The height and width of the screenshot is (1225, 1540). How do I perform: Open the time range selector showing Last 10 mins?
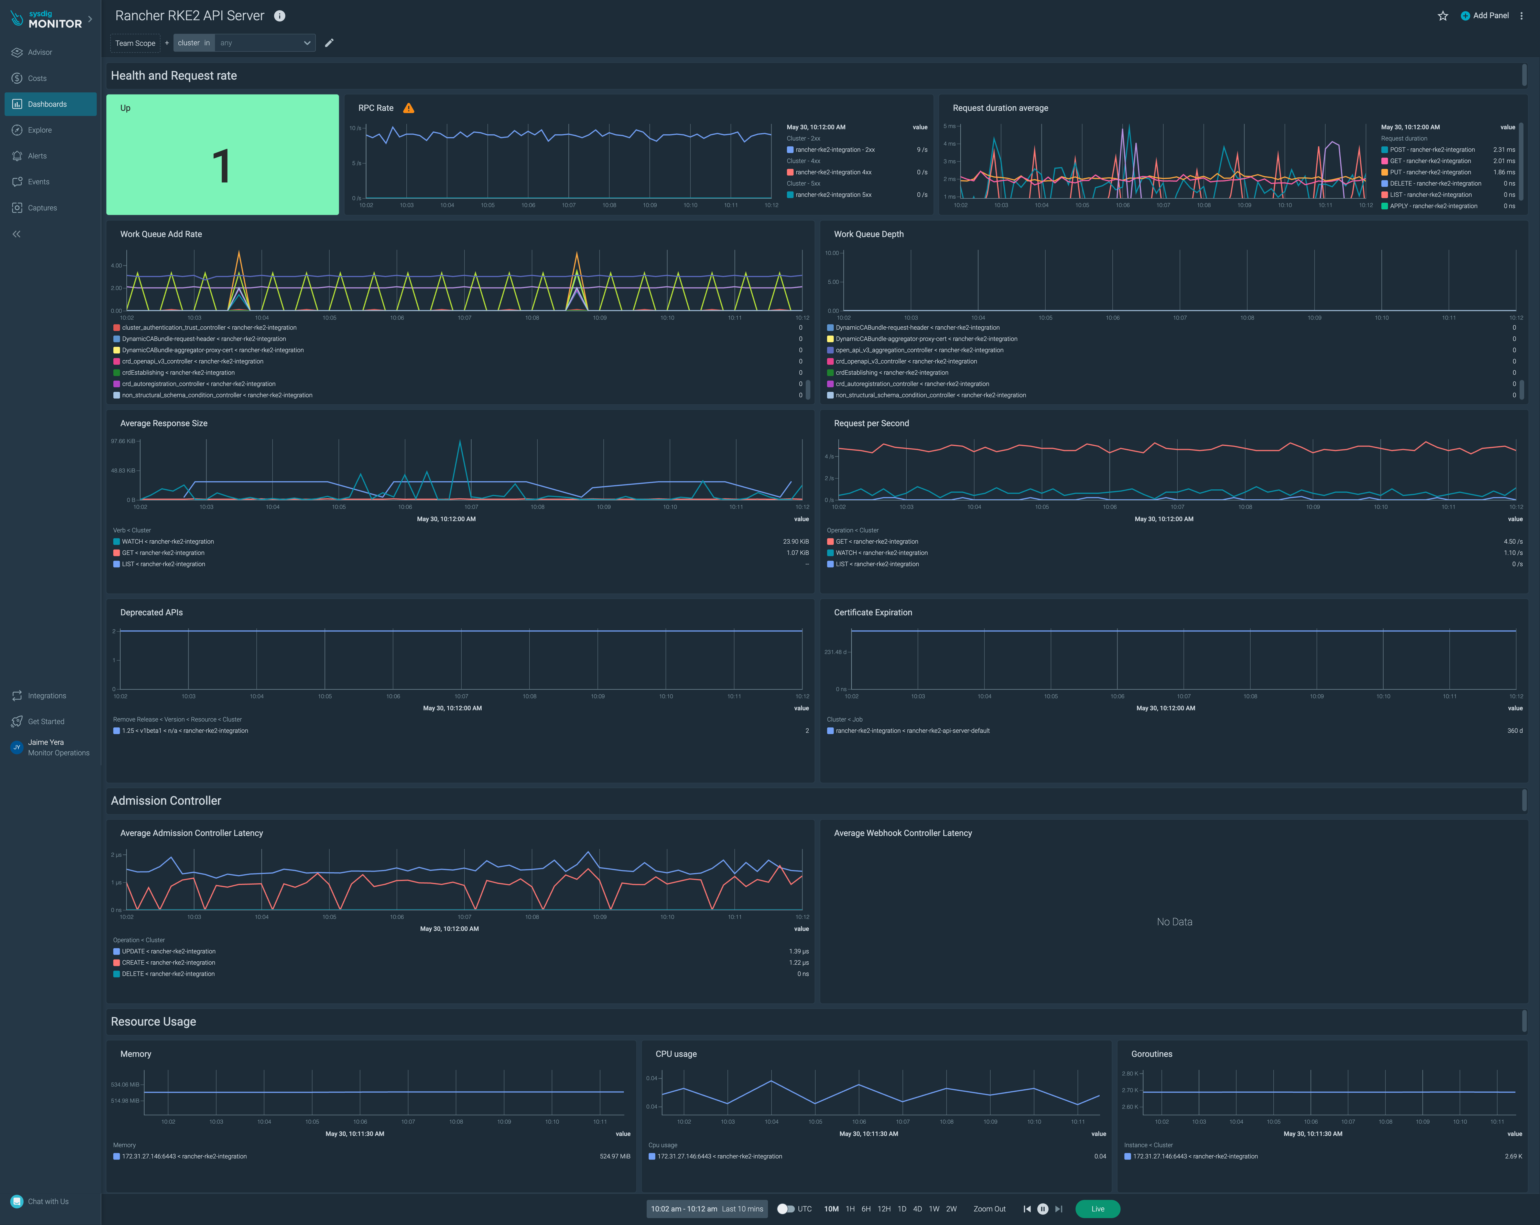coord(707,1209)
